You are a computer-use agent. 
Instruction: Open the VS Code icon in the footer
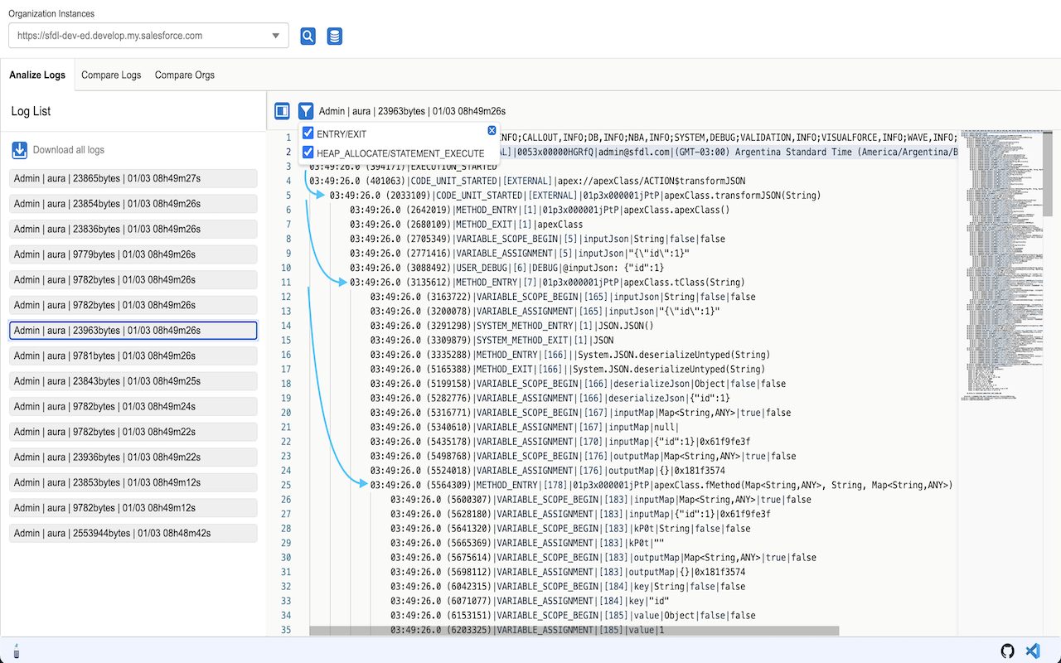coord(1033,651)
